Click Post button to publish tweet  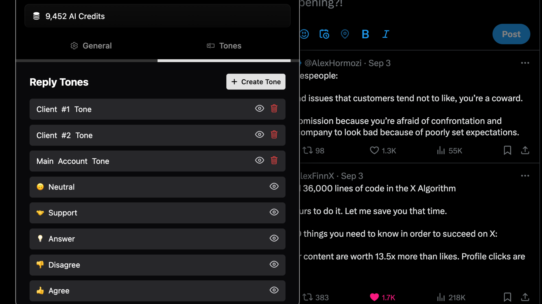pyautogui.click(x=511, y=34)
